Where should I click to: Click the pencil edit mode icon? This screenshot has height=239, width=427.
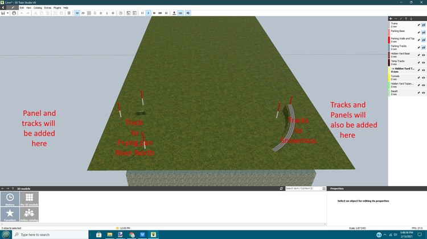coord(13,7)
